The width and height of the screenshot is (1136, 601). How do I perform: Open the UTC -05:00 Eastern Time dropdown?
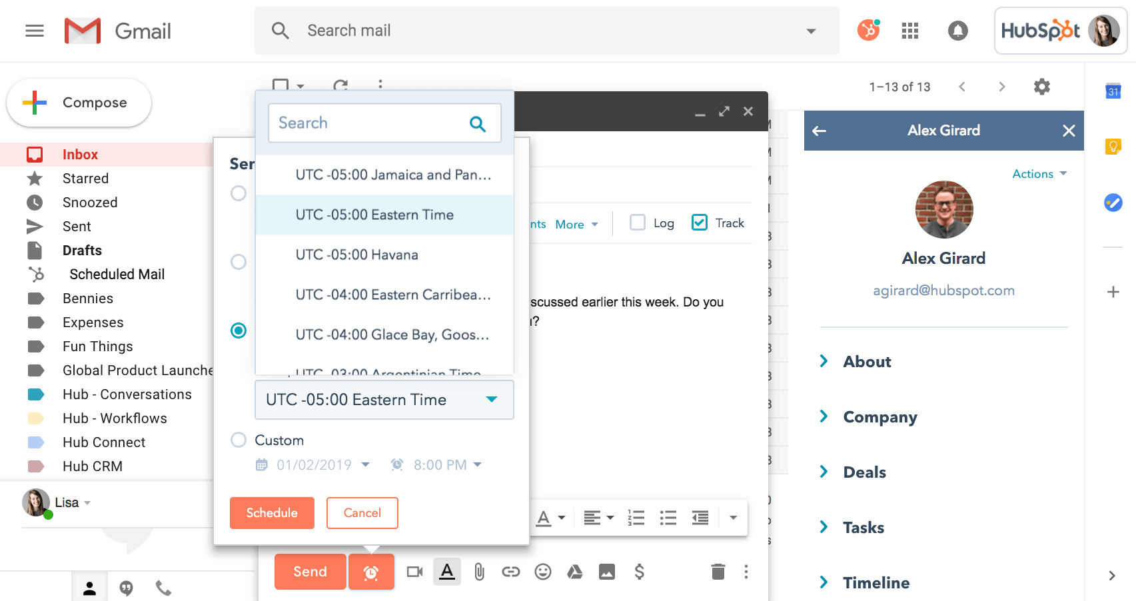coord(384,400)
